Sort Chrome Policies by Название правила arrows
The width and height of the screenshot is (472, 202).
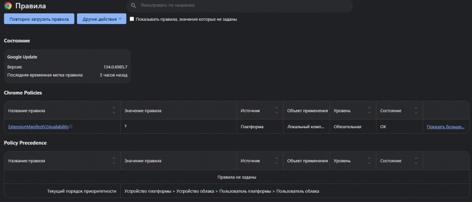tap(113, 111)
